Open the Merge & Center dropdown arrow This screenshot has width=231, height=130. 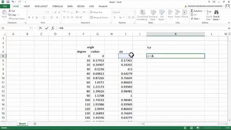pyautogui.click(x=110, y=17)
